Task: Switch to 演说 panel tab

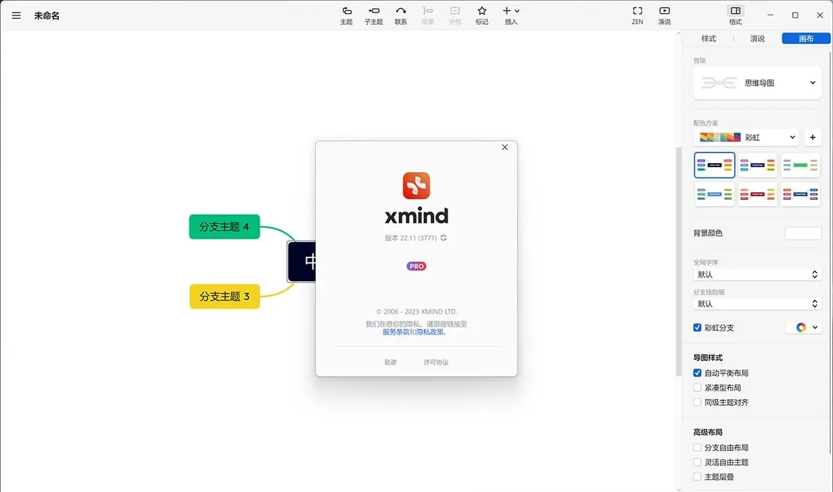Action: (757, 39)
